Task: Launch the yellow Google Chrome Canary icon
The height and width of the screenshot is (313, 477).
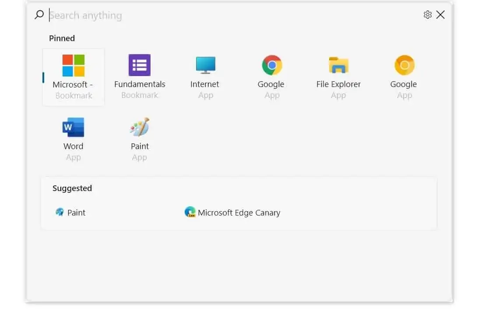Action: [404, 66]
